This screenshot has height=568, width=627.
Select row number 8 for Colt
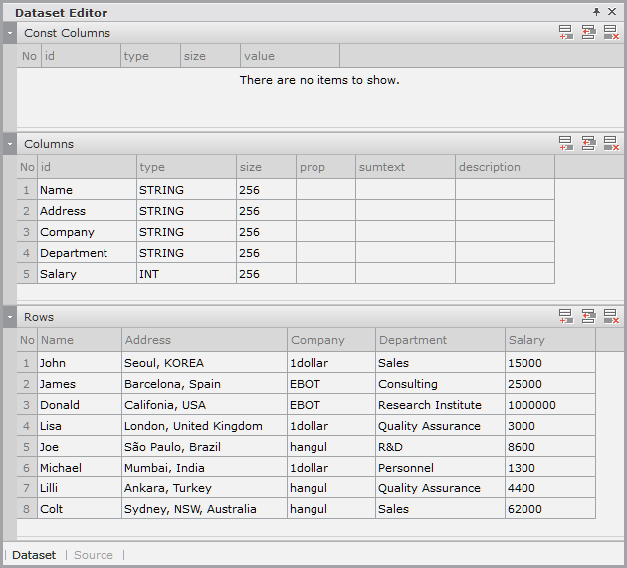pos(27,509)
